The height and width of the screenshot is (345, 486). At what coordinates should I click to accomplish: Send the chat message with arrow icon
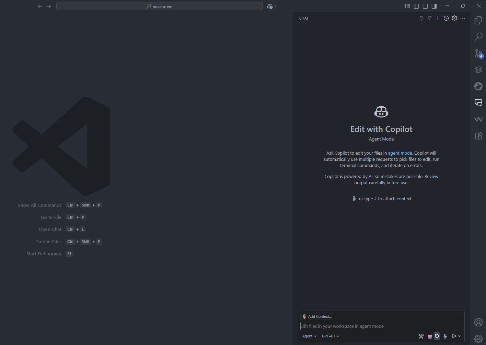[454, 336]
